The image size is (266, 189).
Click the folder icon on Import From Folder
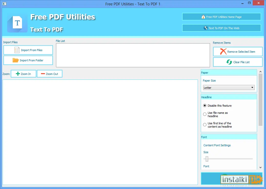point(15,60)
